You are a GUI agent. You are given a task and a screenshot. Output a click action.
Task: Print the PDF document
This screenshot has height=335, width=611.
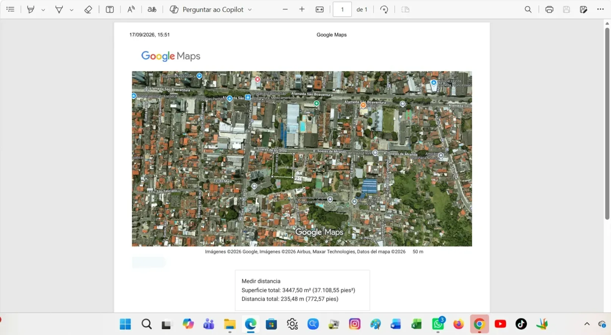pos(549,9)
